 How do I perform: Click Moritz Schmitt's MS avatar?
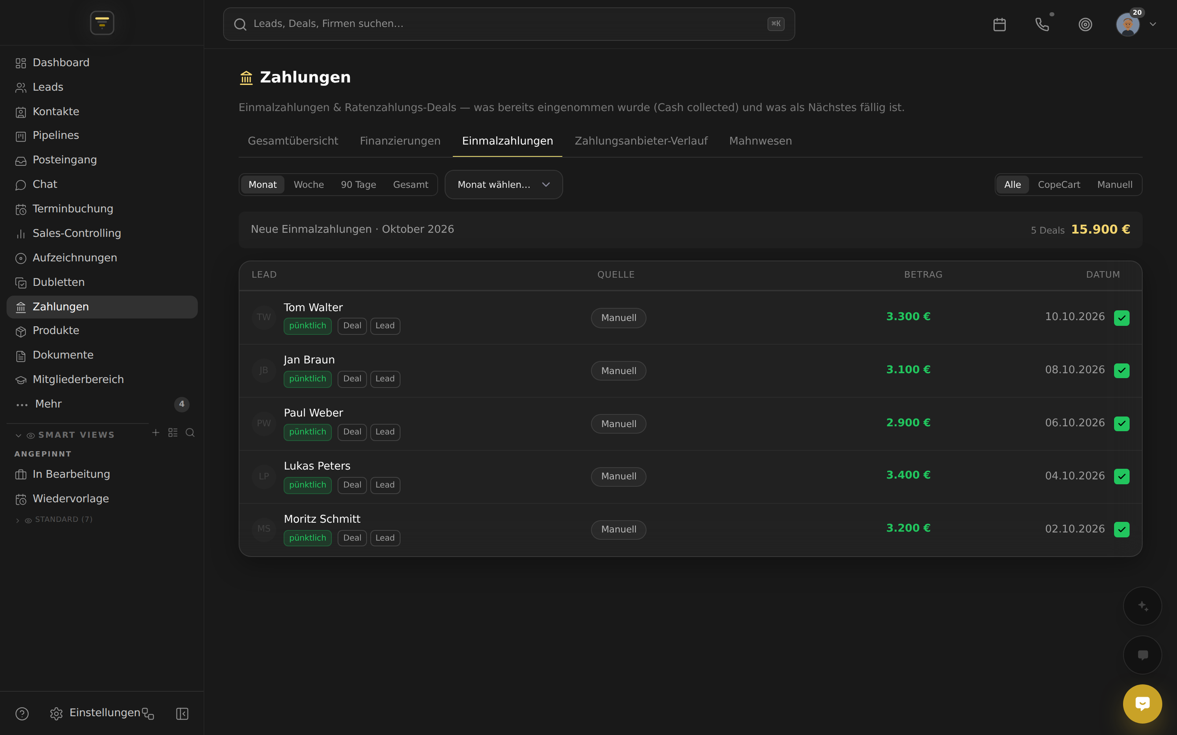point(263,529)
